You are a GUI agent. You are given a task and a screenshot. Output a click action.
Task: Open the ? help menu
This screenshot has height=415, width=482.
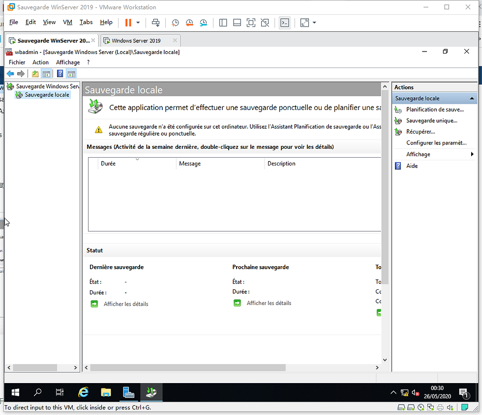click(x=88, y=62)
